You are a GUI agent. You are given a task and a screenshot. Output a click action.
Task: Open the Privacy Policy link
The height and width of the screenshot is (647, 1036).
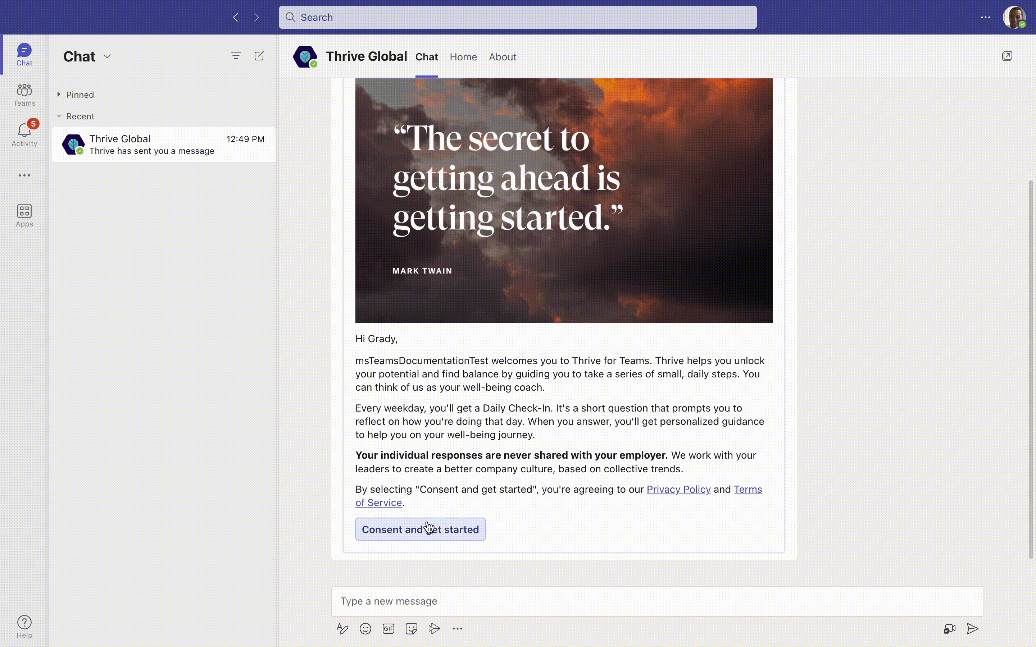click(x=678, y=489)
